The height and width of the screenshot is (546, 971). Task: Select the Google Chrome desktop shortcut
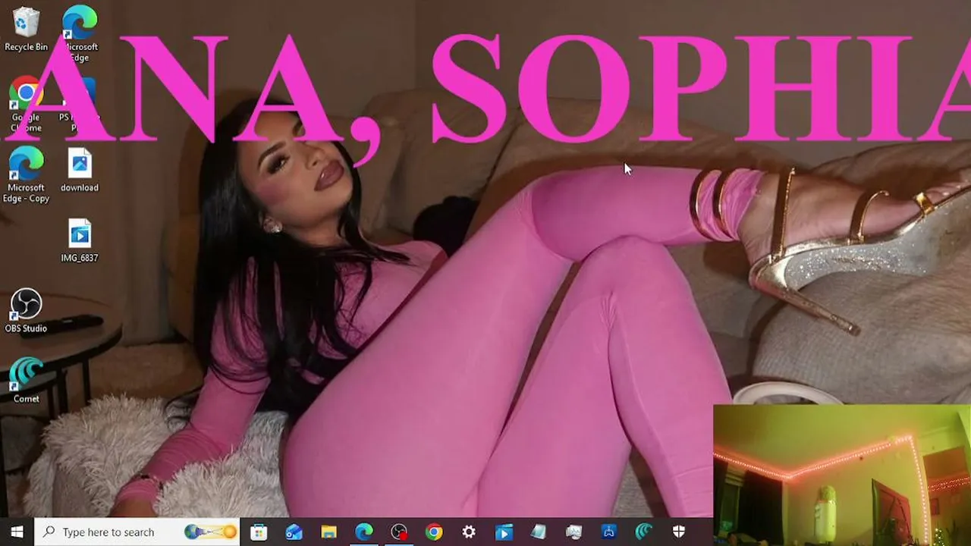coord(26,104)
